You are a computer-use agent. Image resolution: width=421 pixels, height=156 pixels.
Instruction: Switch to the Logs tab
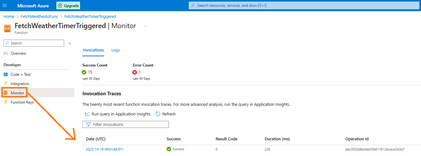point(116,50)
